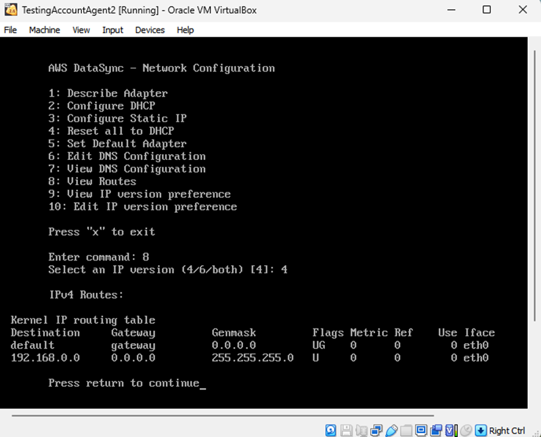
Task: Click the "default" destination entry
Action: pos(32,345)
